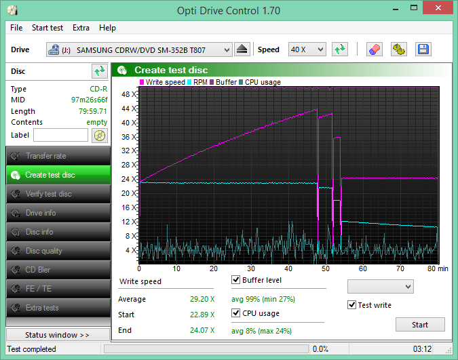This screenshot has width=458, height=360.
Task: Open the File menu
Action: [x=16, y=28]
